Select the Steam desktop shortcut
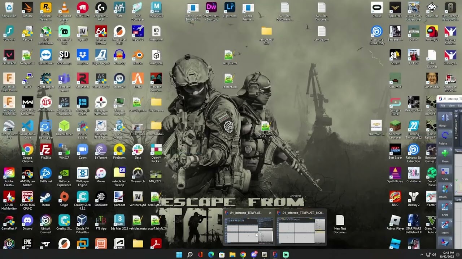The image size is (462, 259). coord(46,199)
